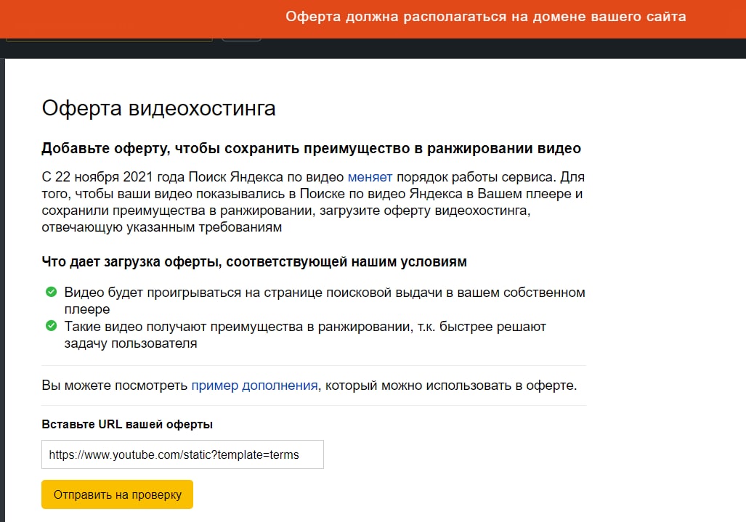
Task: Click the orange error message about offer domain
Action: (486, 17)
